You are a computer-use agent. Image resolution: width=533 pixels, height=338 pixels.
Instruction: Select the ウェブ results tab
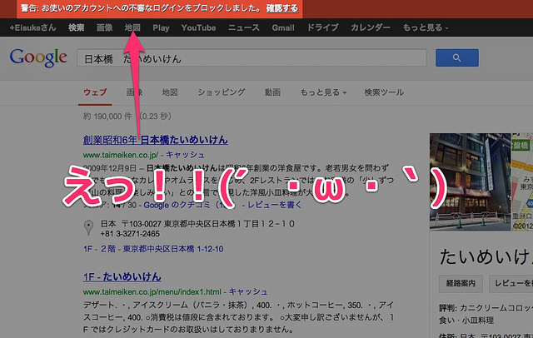(95, 92)
